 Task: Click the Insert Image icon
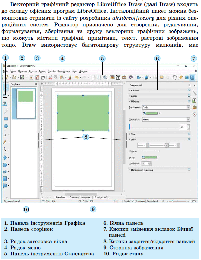tap(112, 77)
